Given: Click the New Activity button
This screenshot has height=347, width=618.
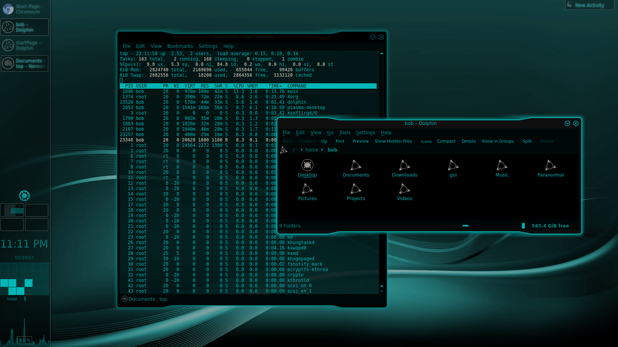Looking at the screenshot, I should coord(589,5).
